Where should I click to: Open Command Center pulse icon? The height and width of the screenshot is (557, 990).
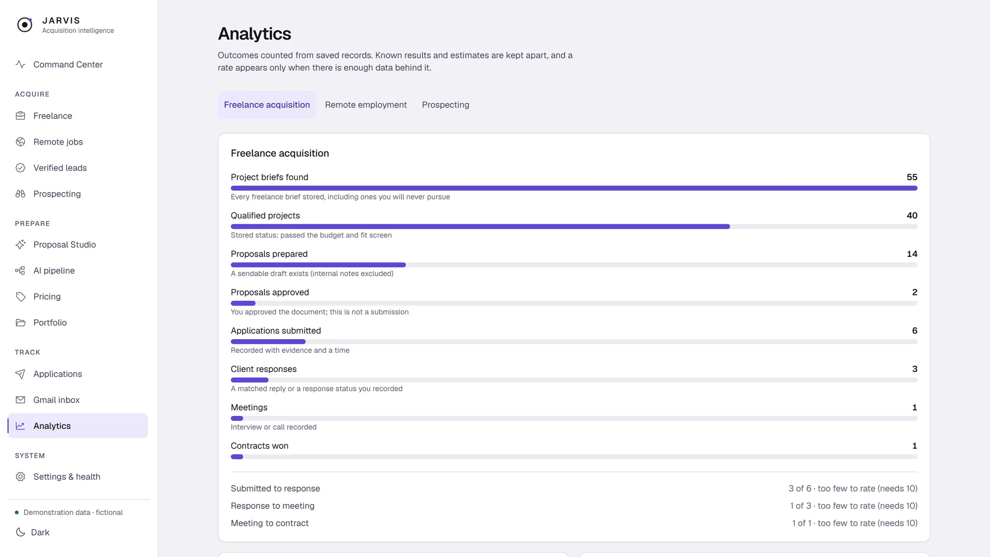[20, 64]
